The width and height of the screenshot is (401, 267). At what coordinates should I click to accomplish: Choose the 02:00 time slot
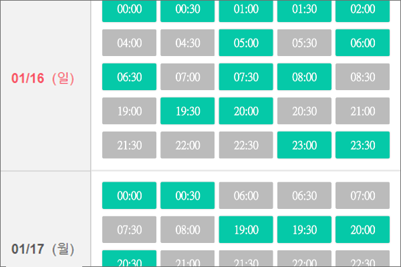362,11
